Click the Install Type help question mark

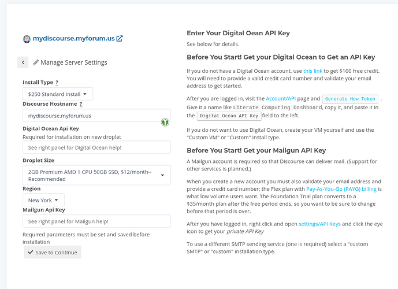[57, 82]
